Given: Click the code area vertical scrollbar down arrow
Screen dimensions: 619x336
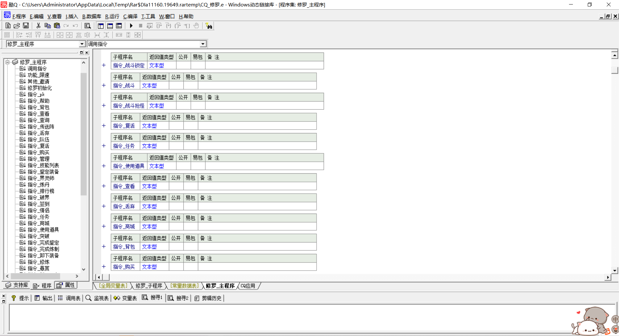Looking at the screenshot, I should (614, 271).
